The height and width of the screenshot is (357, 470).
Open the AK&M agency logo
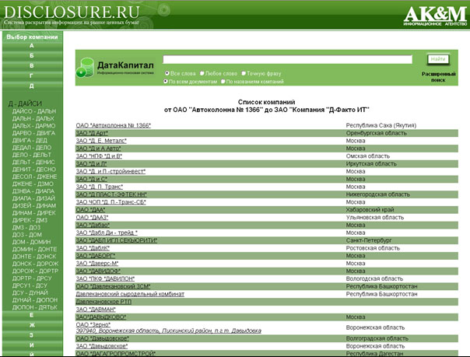(x=435, y=16)
